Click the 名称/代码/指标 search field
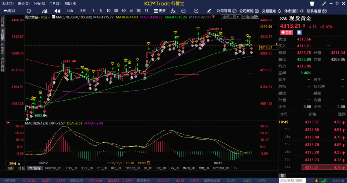 pos(292,181)
